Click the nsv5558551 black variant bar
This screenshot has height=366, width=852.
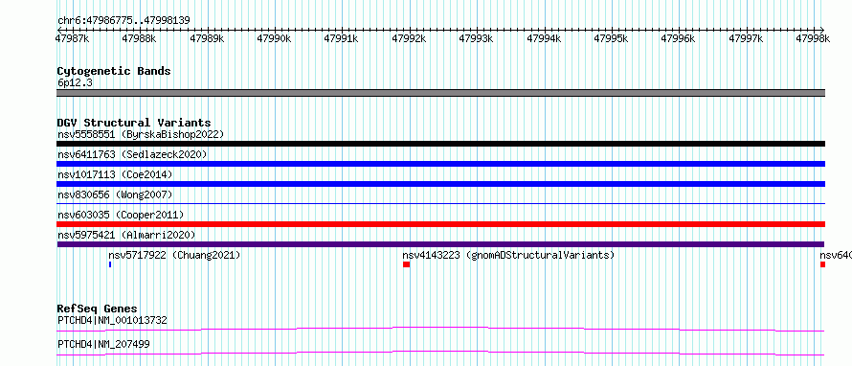point(440,144)
